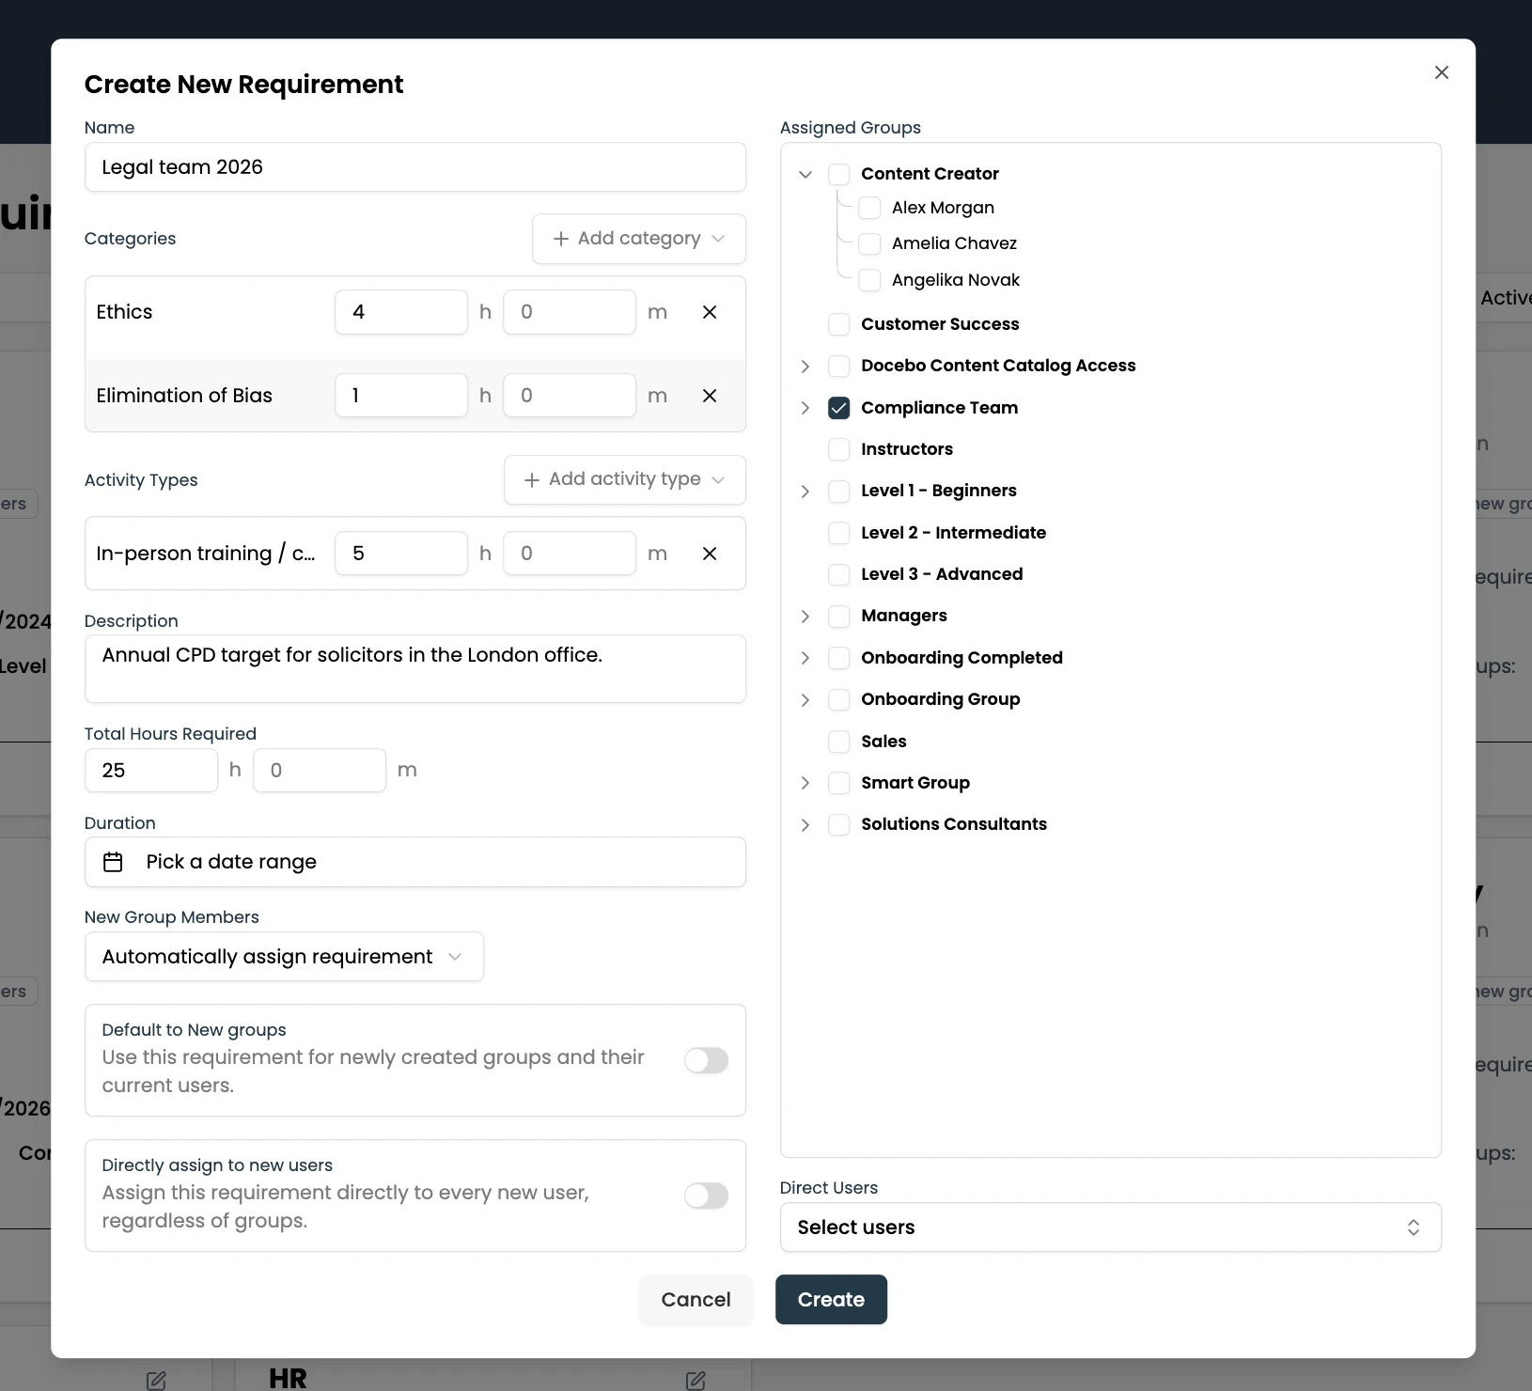
Task: Open the Automatically assign requirement dropdown
Action: coord(284,957)
